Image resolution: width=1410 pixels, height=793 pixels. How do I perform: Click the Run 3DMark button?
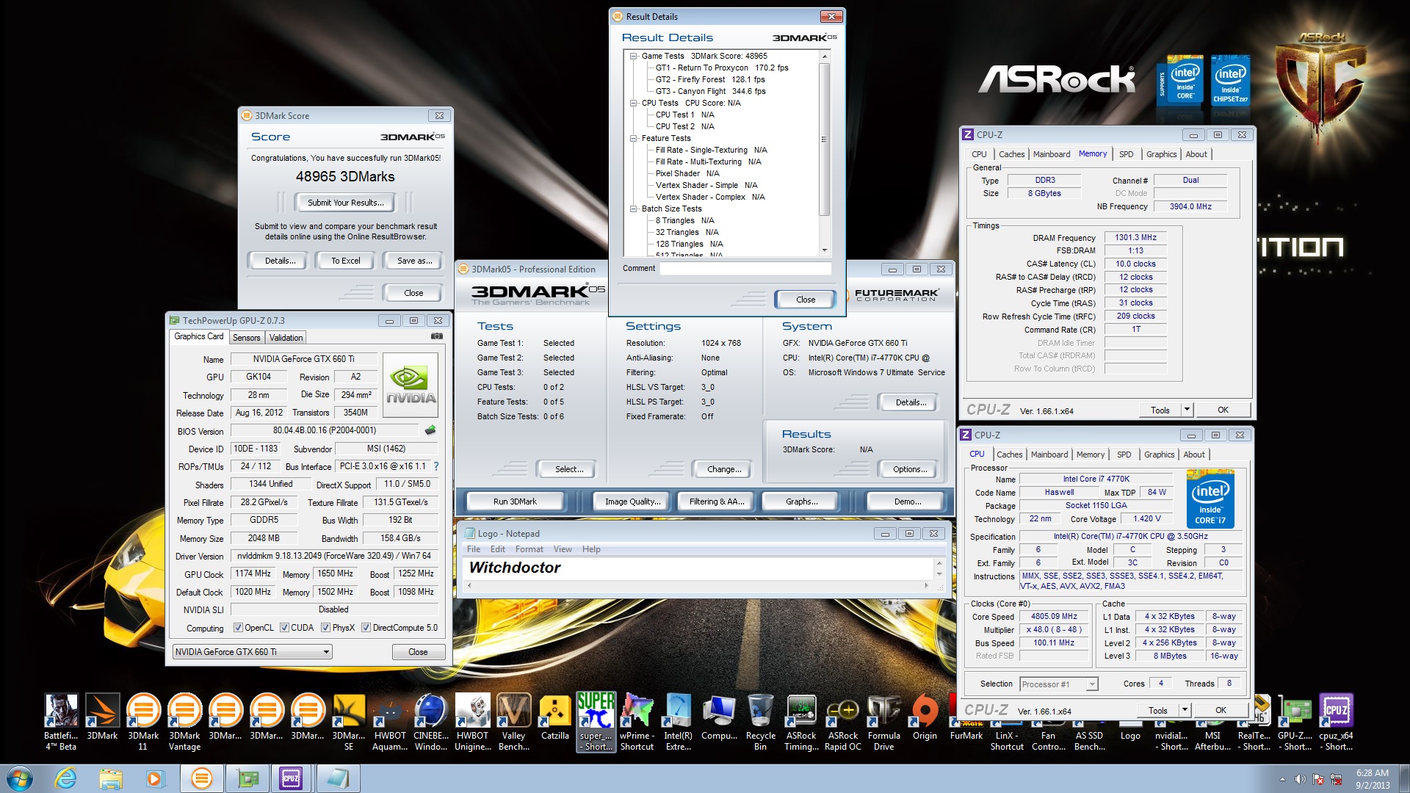[515, 501]
